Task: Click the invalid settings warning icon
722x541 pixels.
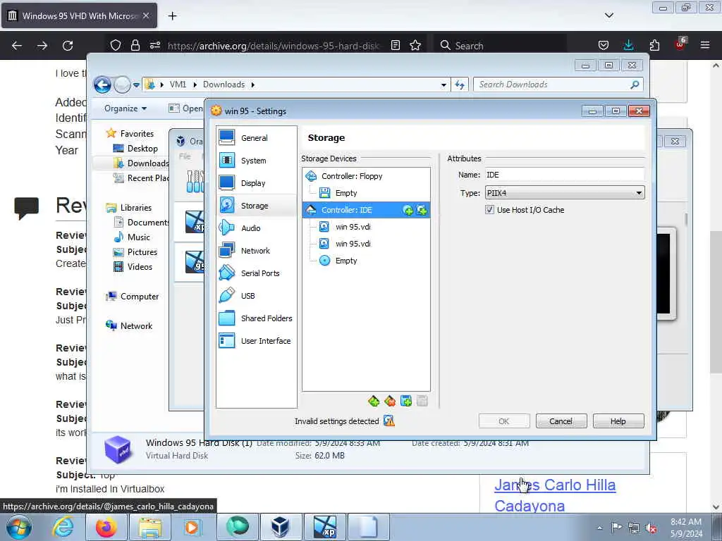Action: click(389, 421)
